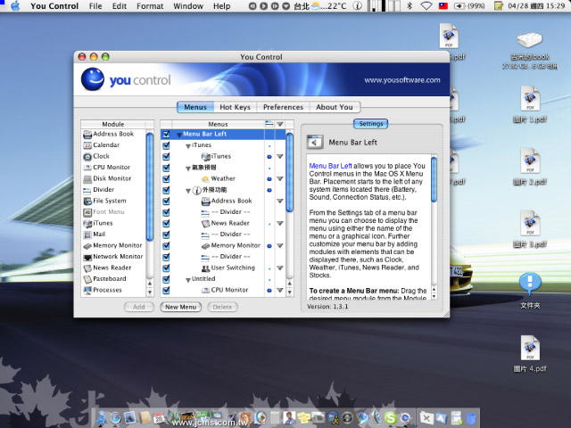Select the Mail module

(95, 234)
